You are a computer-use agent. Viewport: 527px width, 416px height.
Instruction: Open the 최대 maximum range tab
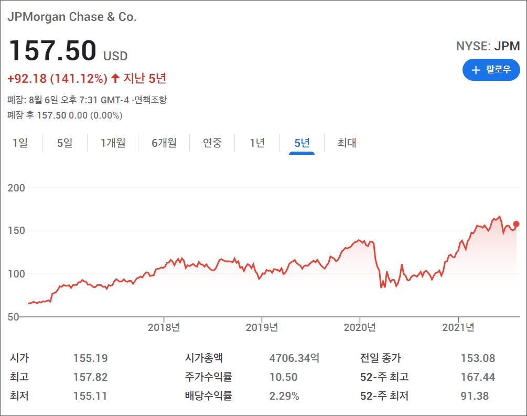(x=347, y=143)
